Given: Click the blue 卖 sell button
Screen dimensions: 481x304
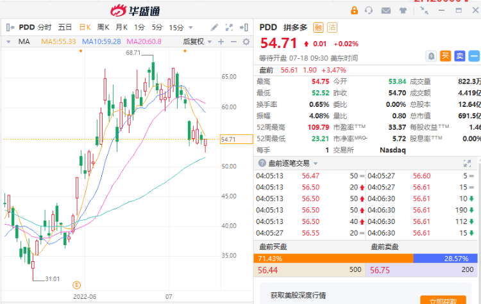Looking at the screenshot, I should [459, 56].
